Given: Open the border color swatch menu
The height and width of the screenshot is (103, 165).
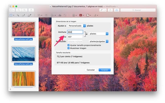Looking at the screenshot, I should tap(81, 15).
